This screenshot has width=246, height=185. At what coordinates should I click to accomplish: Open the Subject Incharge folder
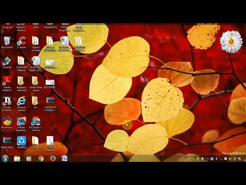click(x=36, y=44)
